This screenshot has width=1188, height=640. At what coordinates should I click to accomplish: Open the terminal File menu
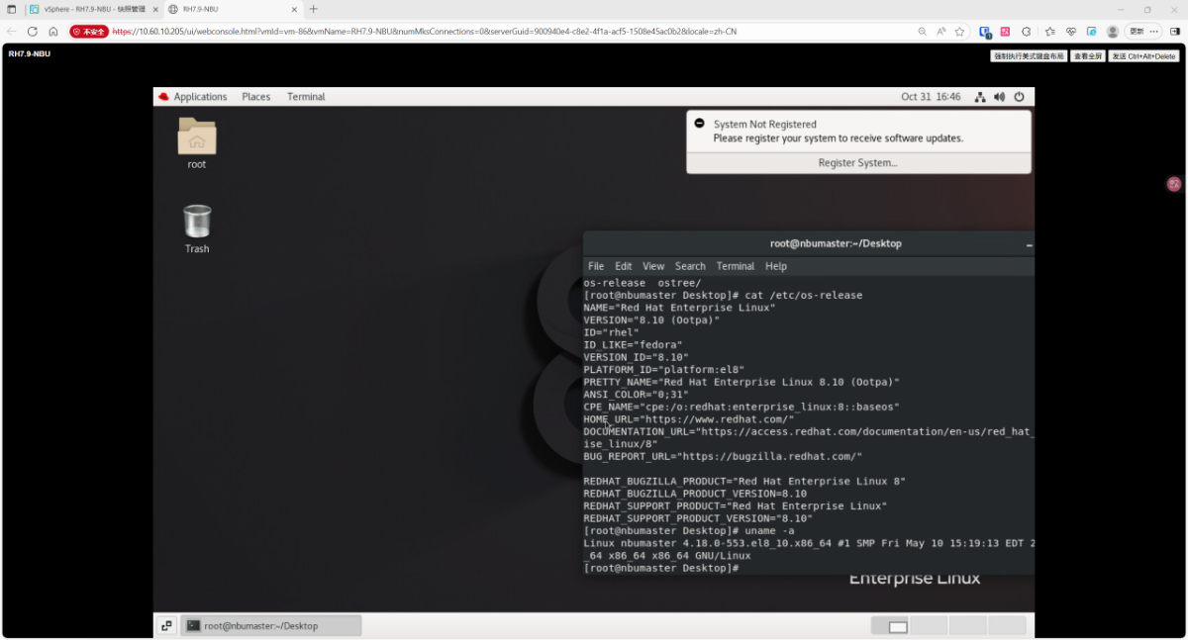596,266
